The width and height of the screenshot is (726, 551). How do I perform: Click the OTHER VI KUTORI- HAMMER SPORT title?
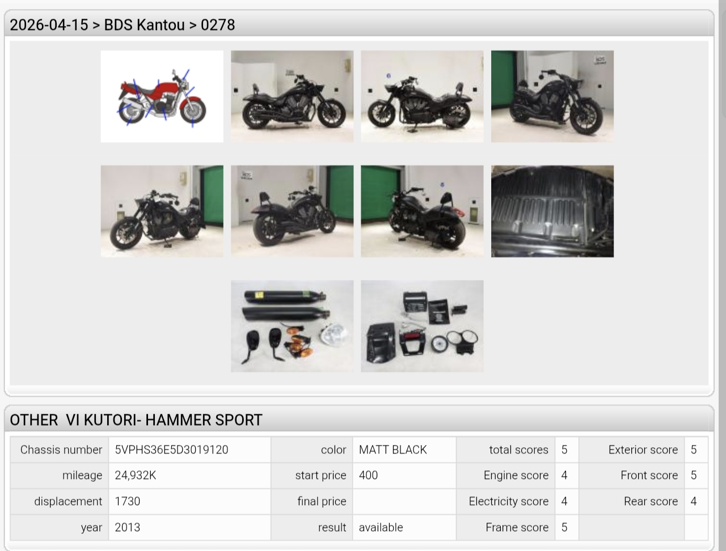click(x=136, y=420)
